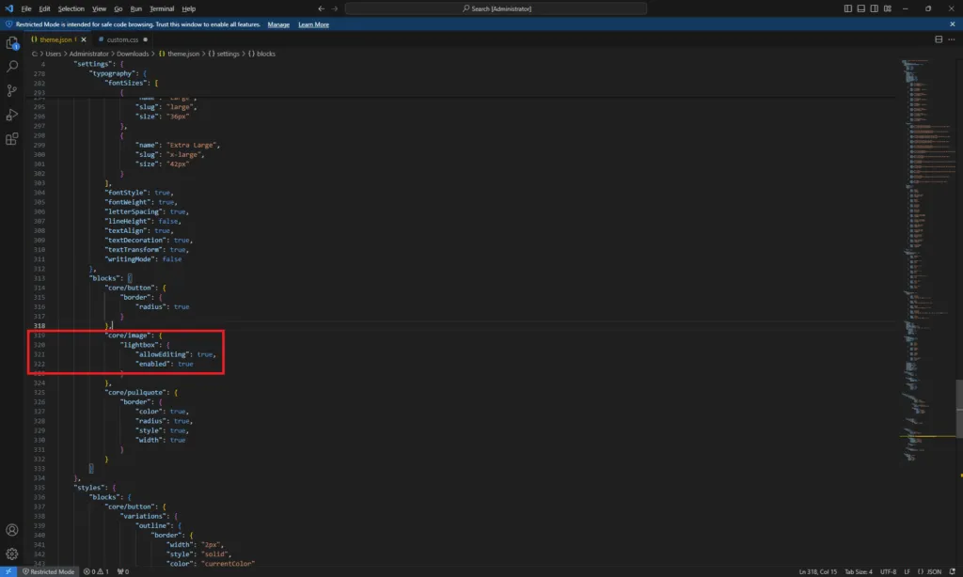
Task: Click the Search [Administrator] command box
Action: click(496, 8)
